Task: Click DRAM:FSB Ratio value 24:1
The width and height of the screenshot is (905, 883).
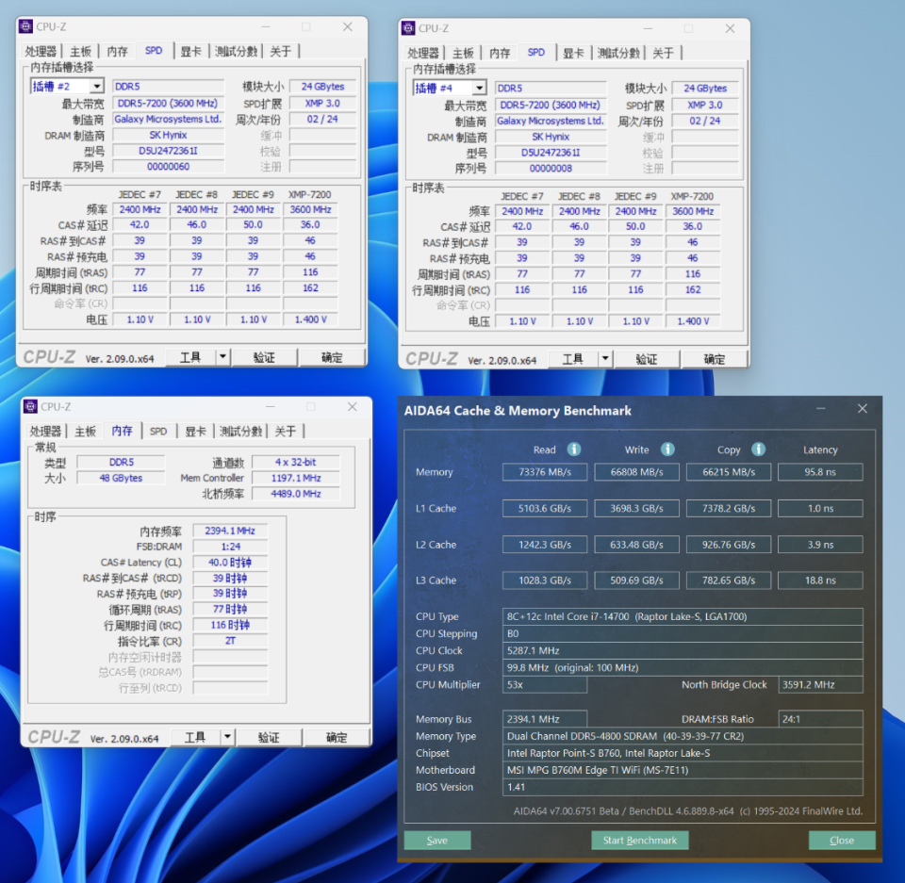Action: tap(820, 718)
